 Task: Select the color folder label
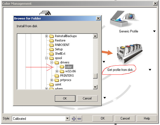69,67
